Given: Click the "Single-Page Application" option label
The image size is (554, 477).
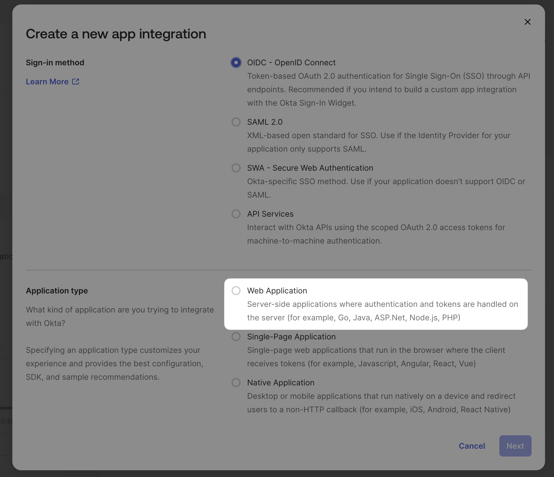Looking at the screenshot, I should tap(291, 337).
